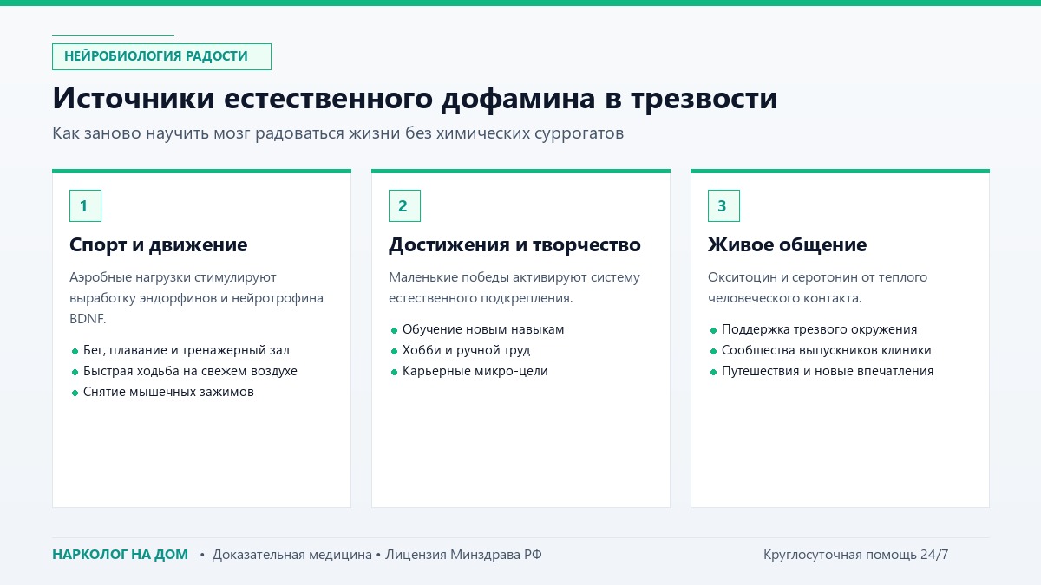This screenshot has height=585, width=1041.
Task: Select the heading Источники естественного дофамина в трезвости
Action: point(415,98)
